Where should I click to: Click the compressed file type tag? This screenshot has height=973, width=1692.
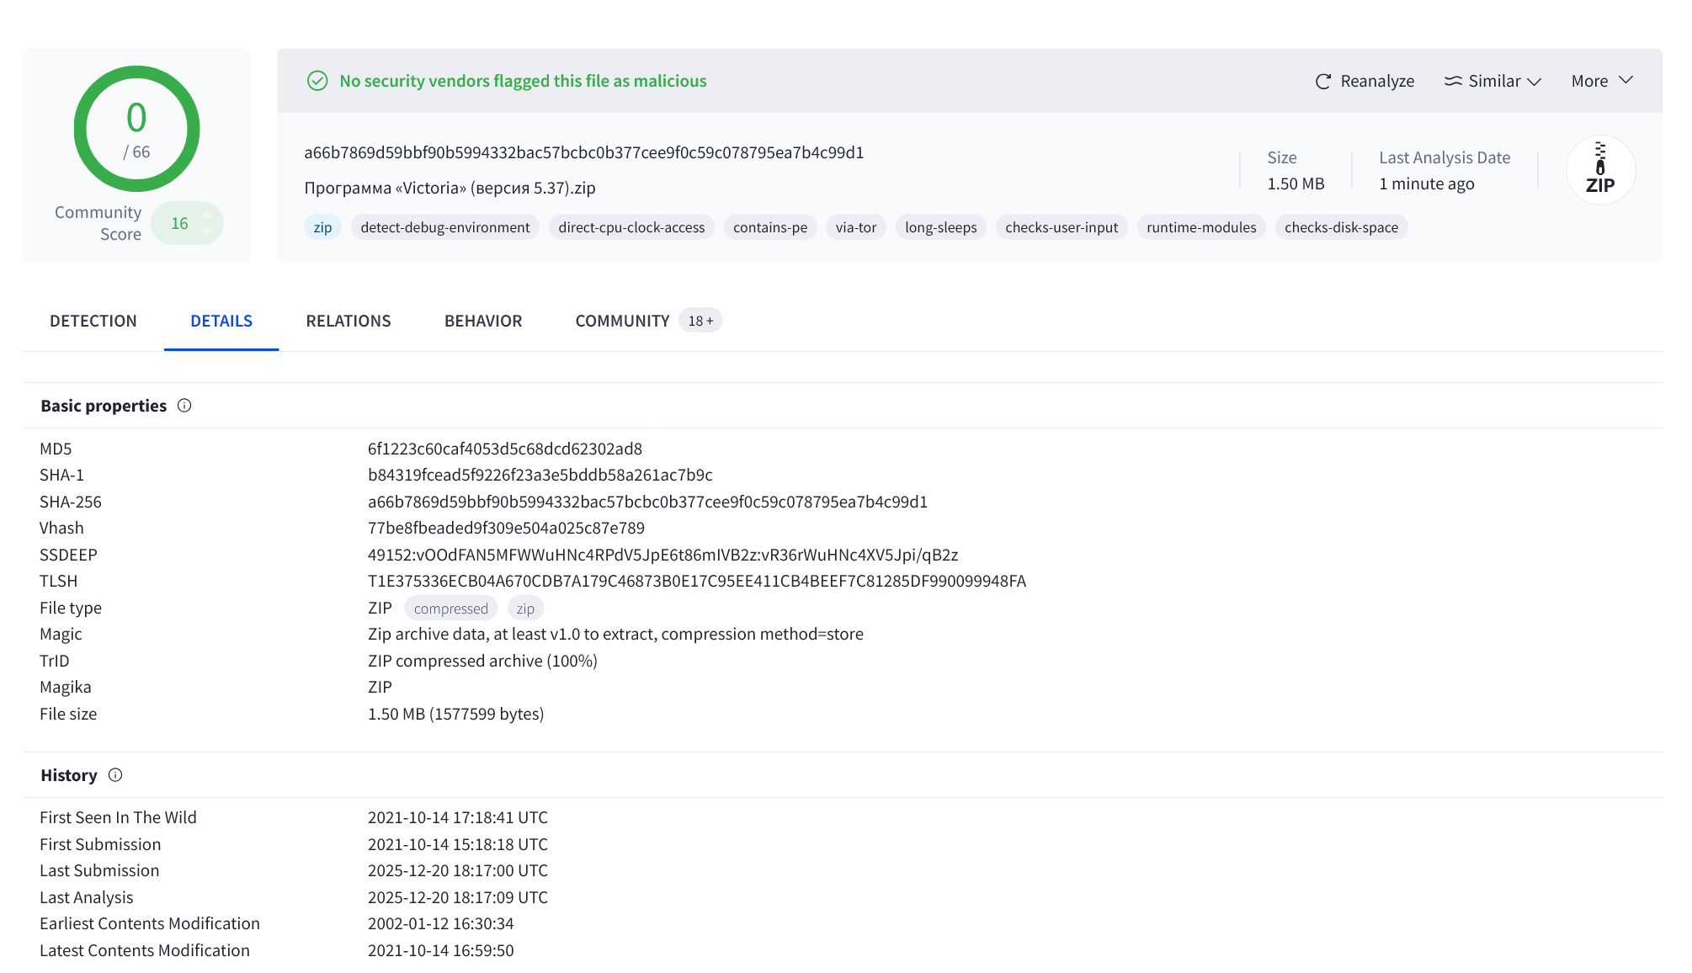[450, 609]
